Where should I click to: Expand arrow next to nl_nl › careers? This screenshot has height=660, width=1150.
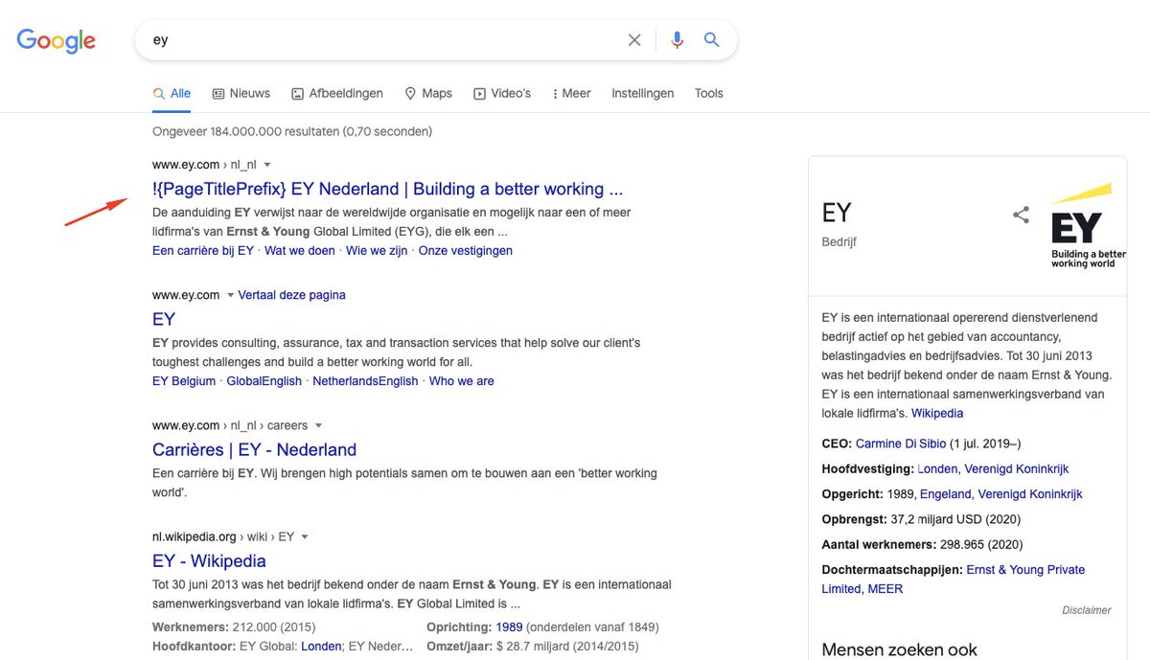click(x=319, y=425)
